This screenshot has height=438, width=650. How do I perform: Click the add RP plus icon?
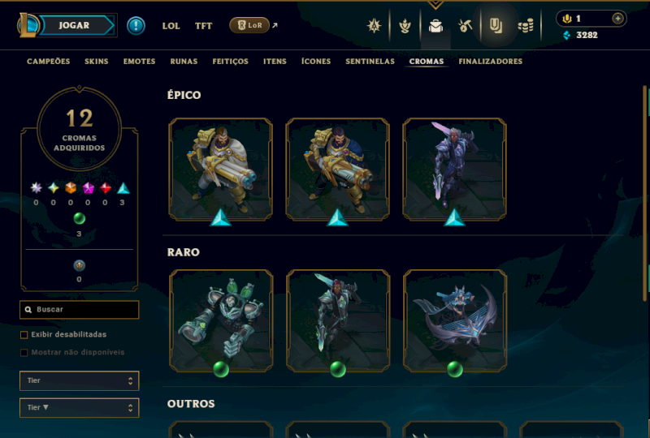tap(617, 19)
